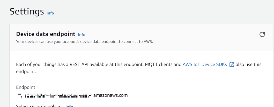Click the amazonaws.com endpoint suffix

click(x=110, y=95)
